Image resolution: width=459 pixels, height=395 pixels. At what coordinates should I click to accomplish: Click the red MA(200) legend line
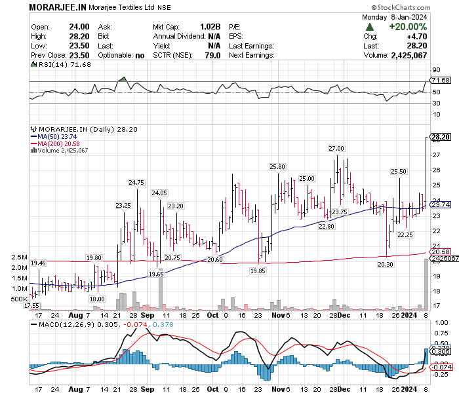[x=33, y=144]
